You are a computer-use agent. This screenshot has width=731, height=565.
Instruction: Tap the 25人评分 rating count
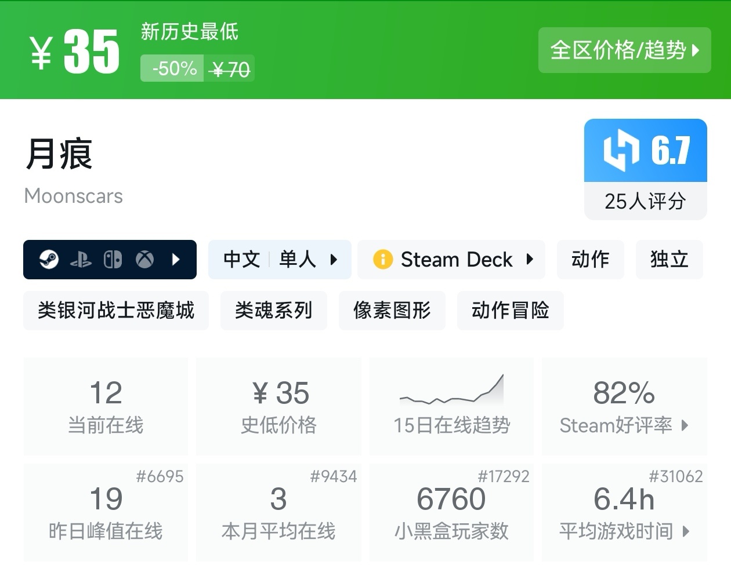[x=645, y=202]
